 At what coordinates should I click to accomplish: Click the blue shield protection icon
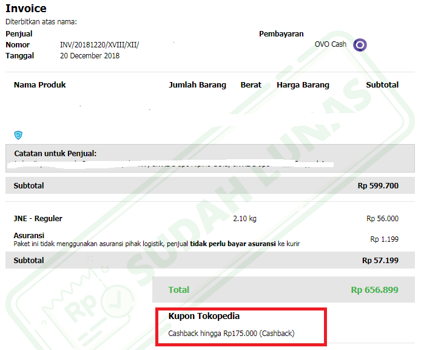pos(18,135)
